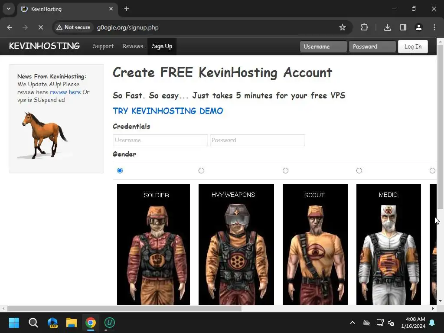Open a new browser tab with plus

[127, 9]
